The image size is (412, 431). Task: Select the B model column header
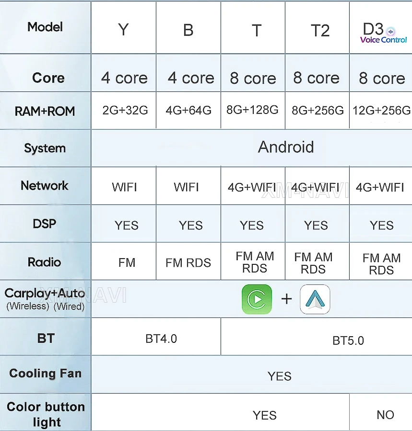188,30
